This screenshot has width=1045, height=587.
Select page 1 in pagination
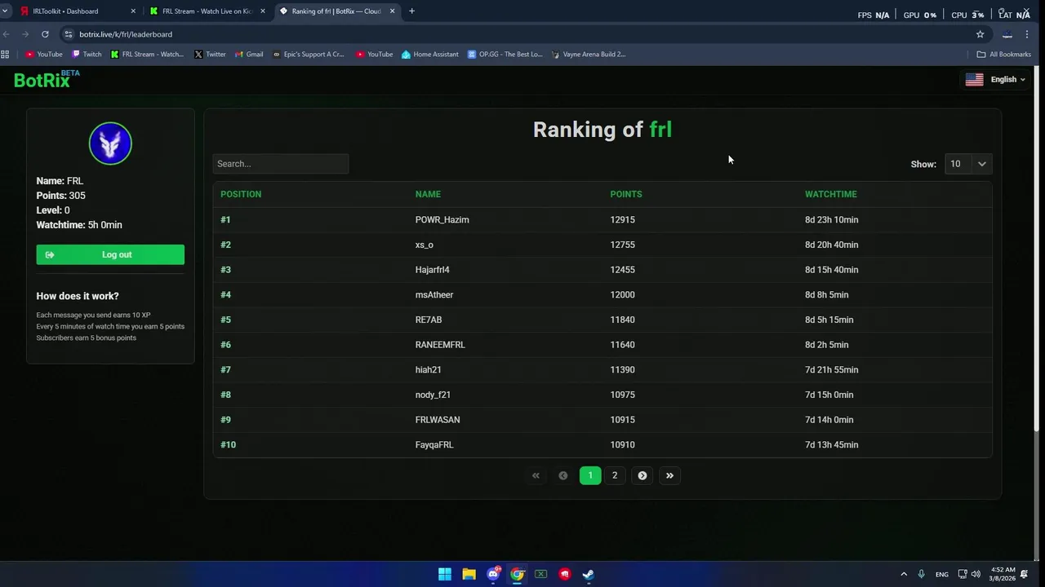[x=590, y=475]
